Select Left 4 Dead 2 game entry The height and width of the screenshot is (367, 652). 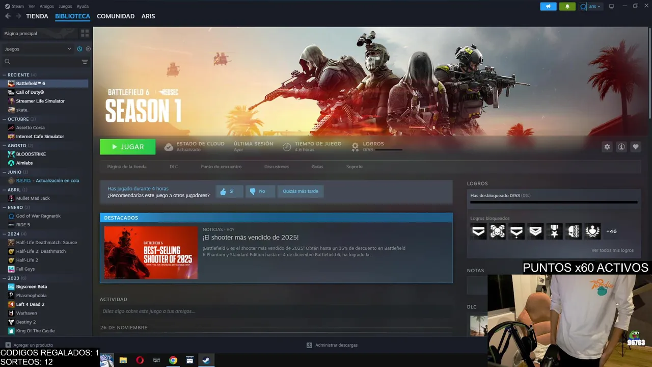(30, 304)
